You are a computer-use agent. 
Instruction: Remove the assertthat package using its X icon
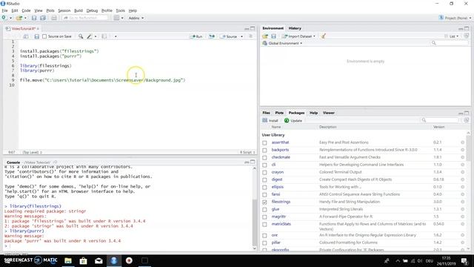tap(462, 142)
